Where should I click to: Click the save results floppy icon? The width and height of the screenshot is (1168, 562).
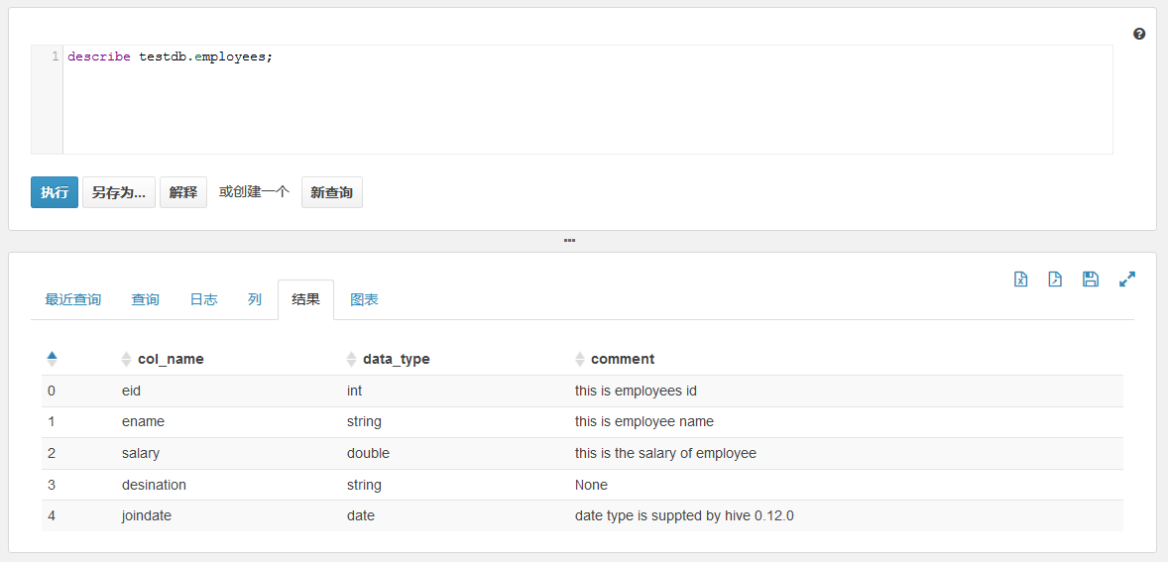tap(1091, 280)
